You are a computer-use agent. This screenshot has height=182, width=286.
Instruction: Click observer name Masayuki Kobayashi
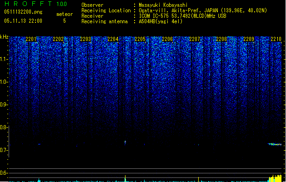tap(163, 5)
